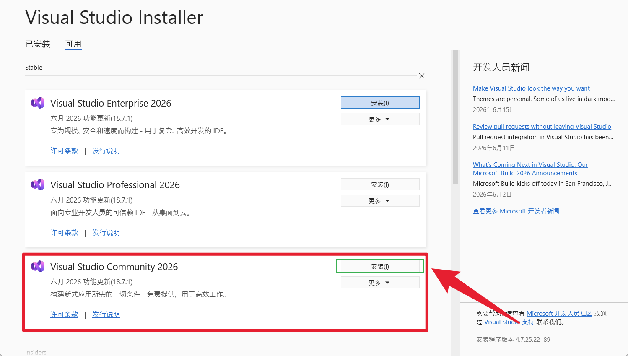This screenshot has height=356, width=628.
Task: Expand 更多 dropdown for Enterprise 2026
Action: (x=380, y=119)
